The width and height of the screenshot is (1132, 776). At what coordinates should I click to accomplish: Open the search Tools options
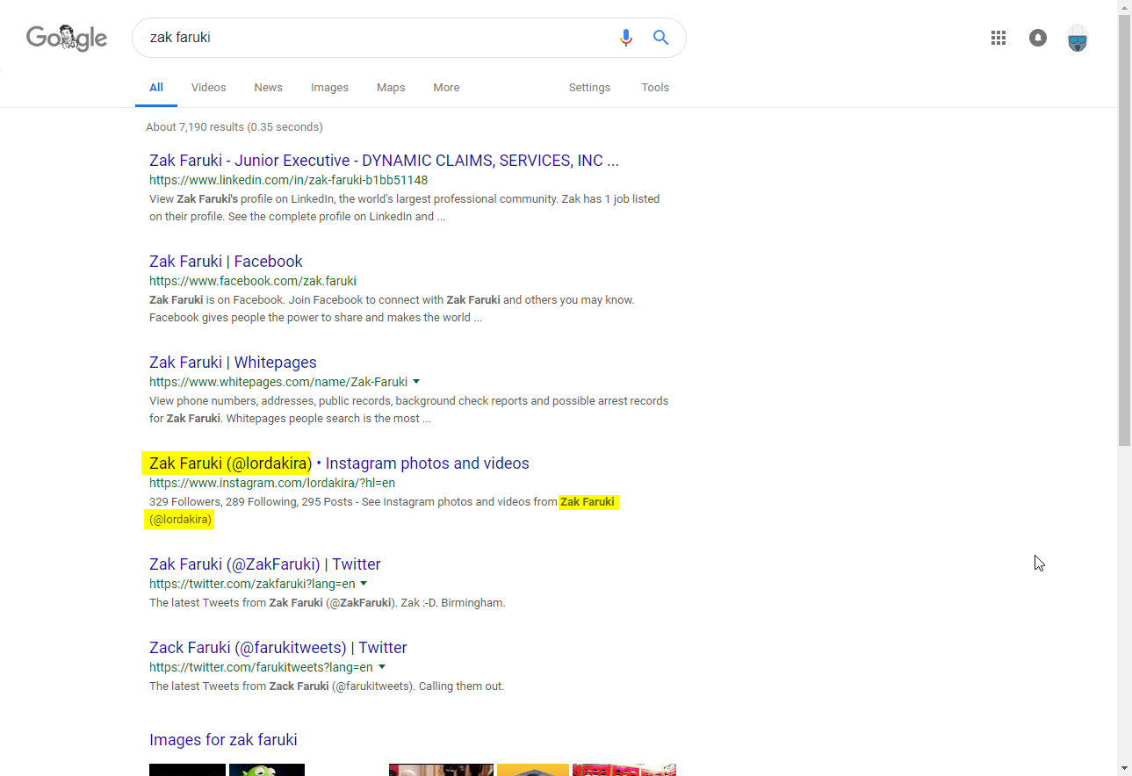(x=655, y=88)
